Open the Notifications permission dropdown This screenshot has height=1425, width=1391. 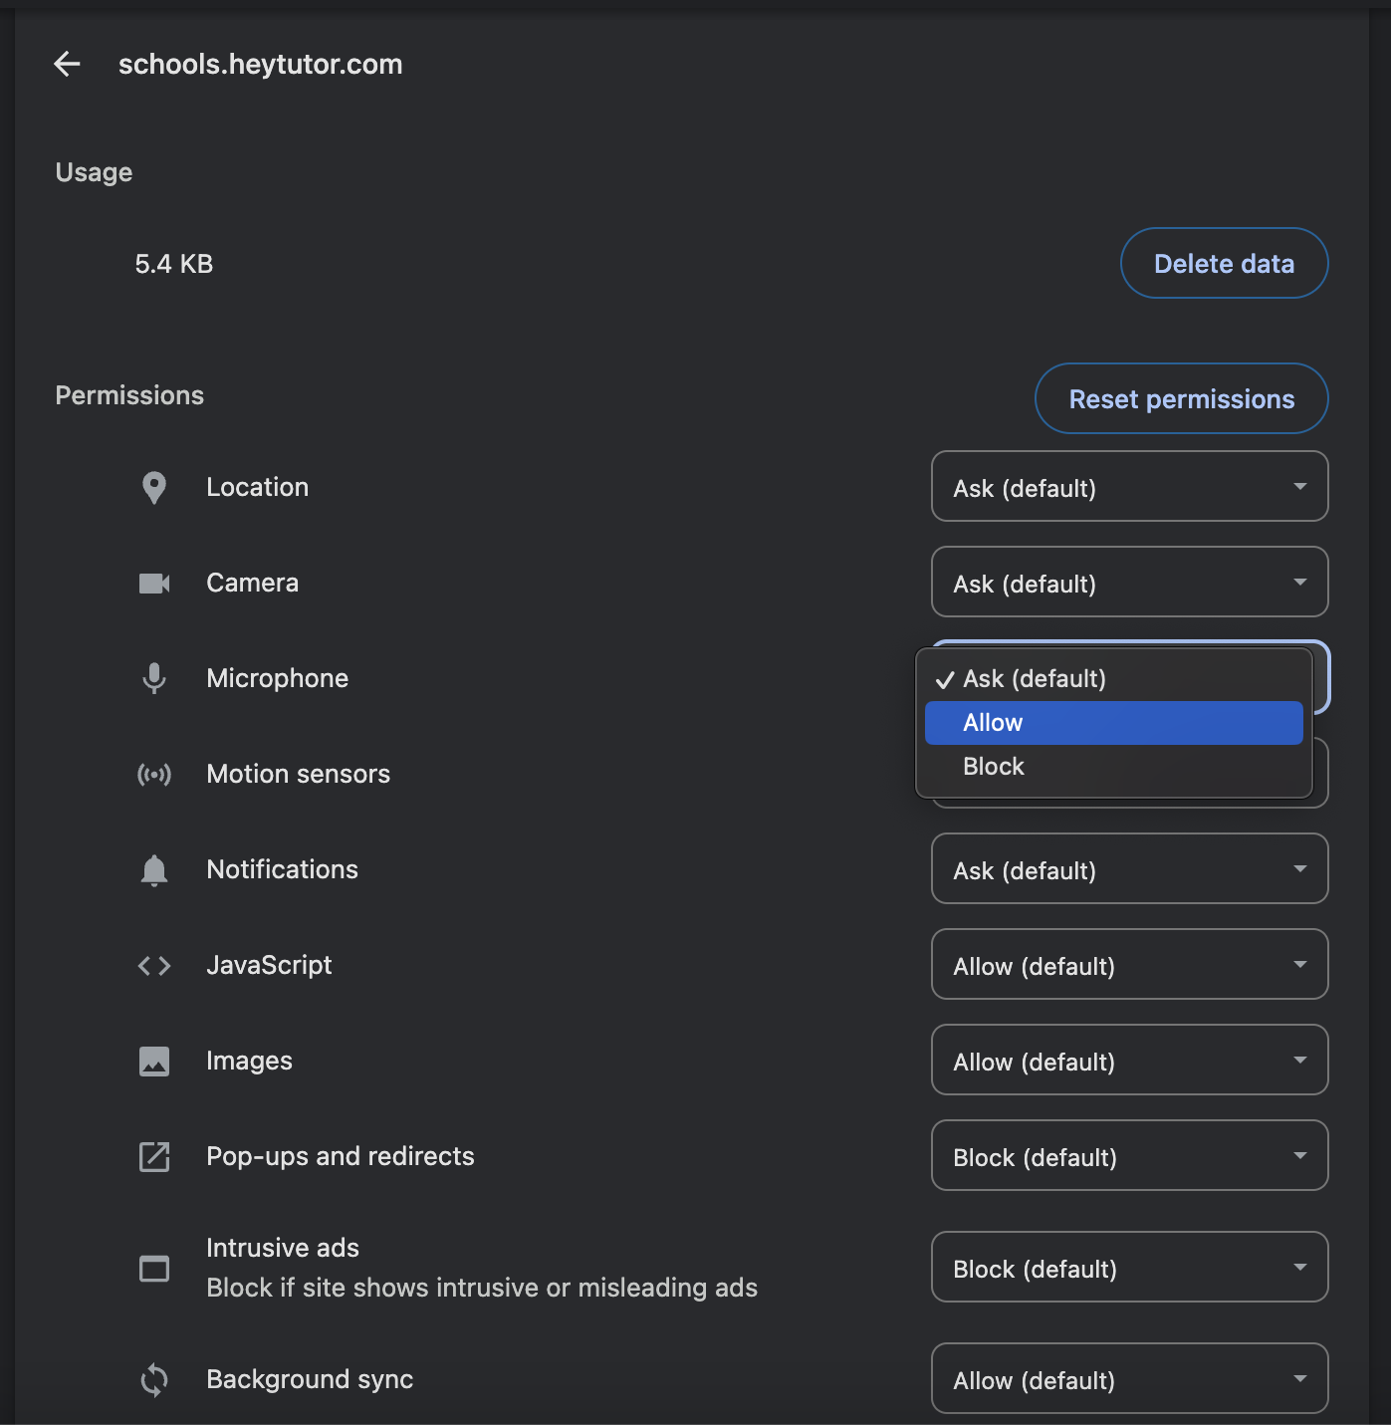(1130, 868)
